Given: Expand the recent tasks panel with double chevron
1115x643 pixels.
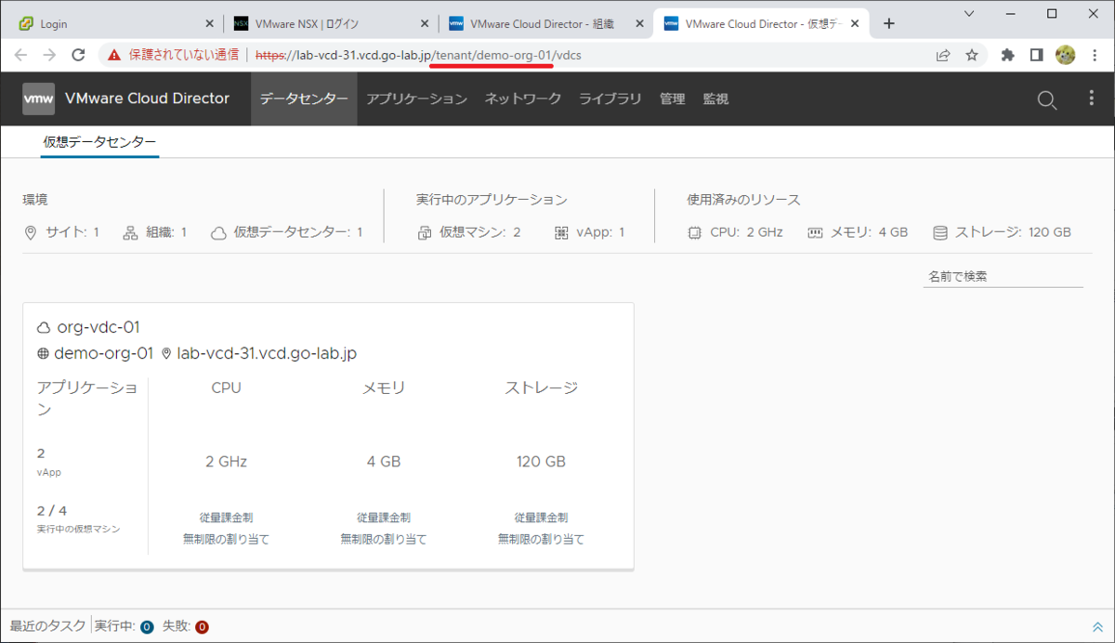Looking at the screenshot, I should pos(1097,627).
